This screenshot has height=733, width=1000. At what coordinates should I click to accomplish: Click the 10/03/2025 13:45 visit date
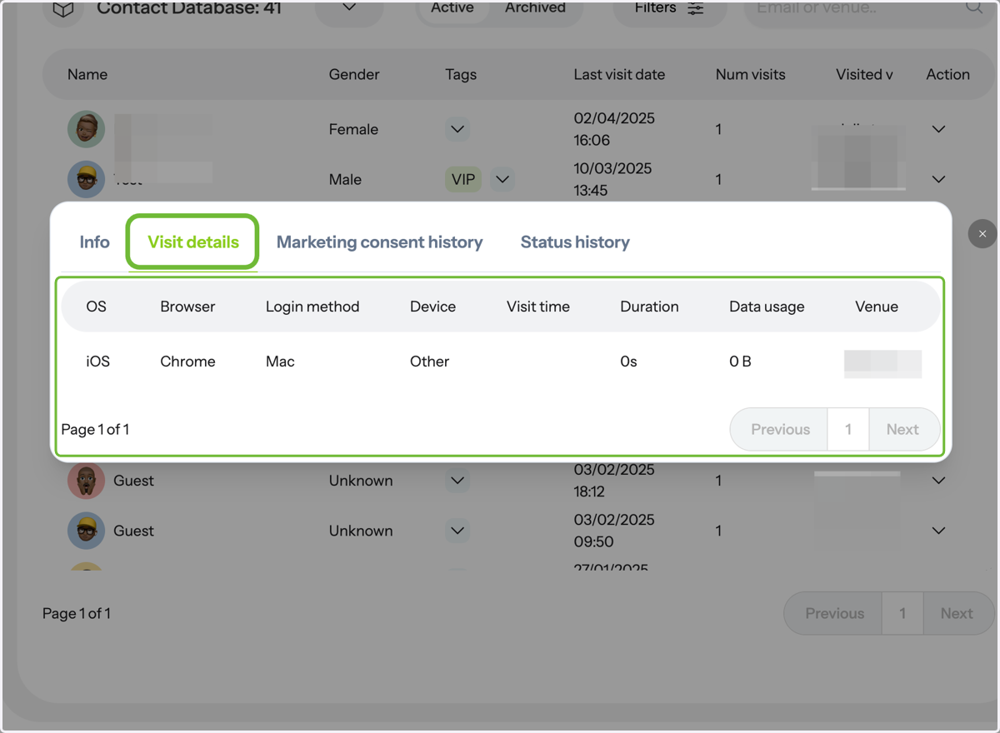tap(612, 179)
